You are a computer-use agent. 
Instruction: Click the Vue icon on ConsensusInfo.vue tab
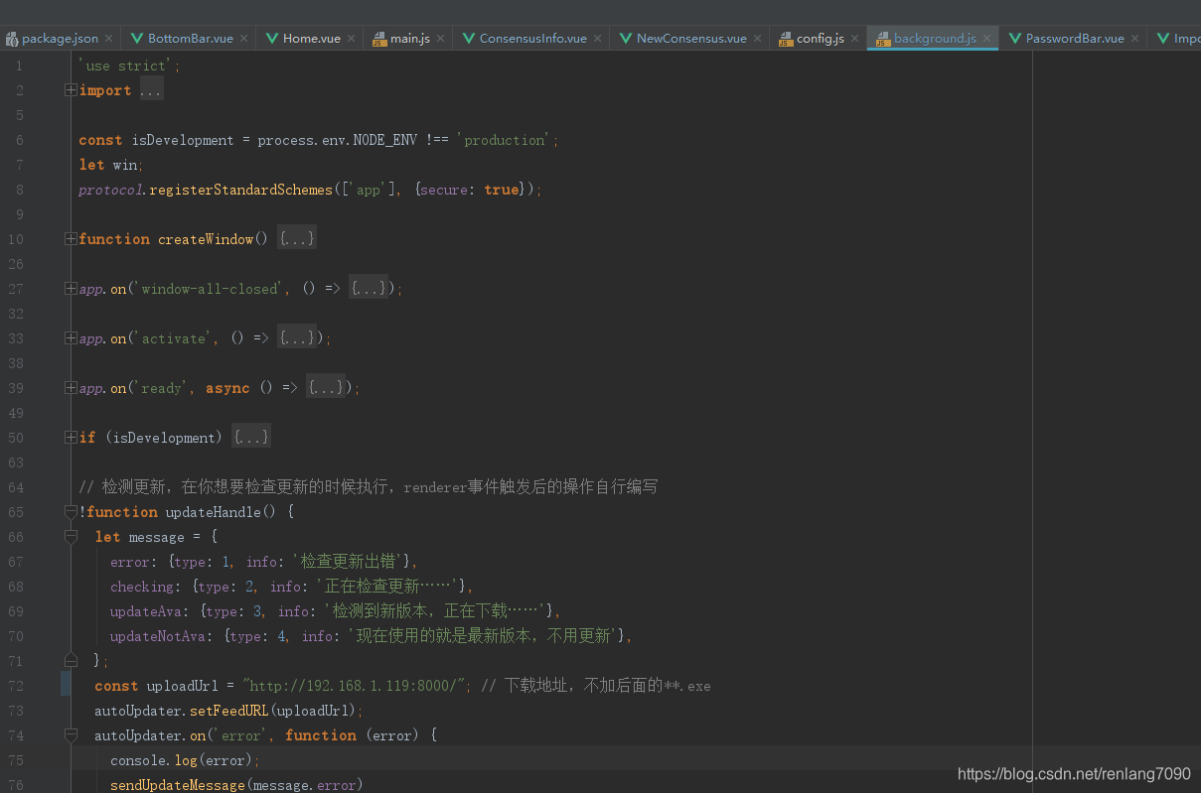(x=468, y=39)
